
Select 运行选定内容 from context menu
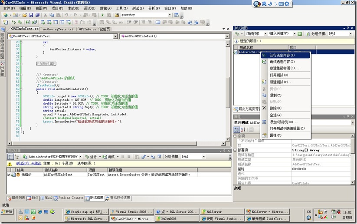click(282, 55)
